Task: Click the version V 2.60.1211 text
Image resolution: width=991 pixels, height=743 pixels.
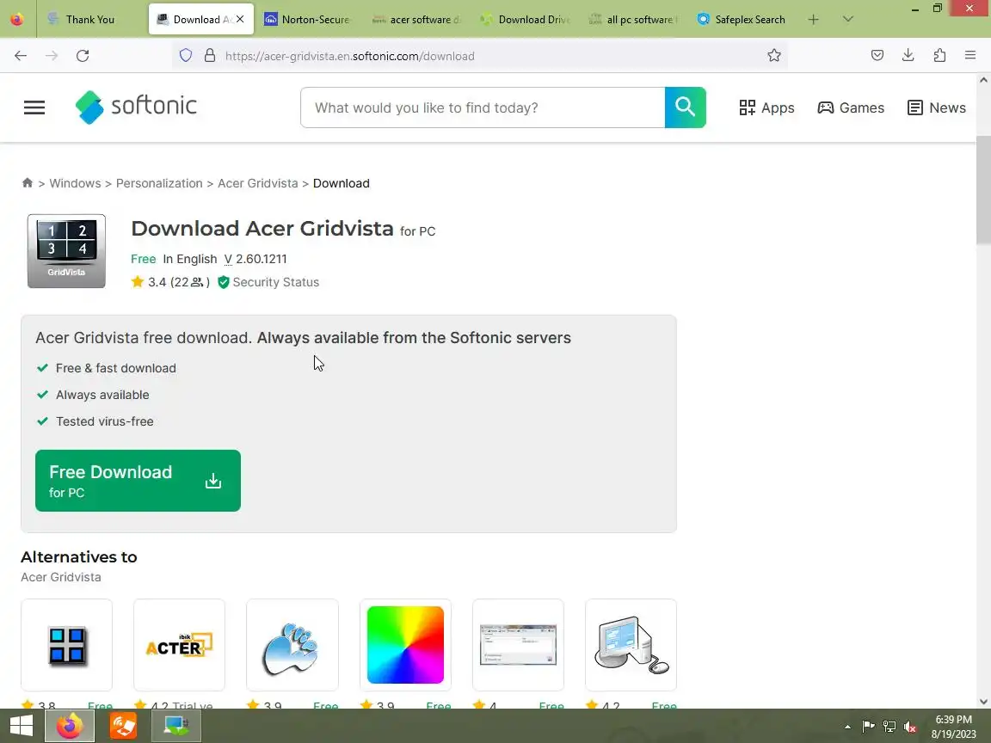Action: click(x=256, y=259)
